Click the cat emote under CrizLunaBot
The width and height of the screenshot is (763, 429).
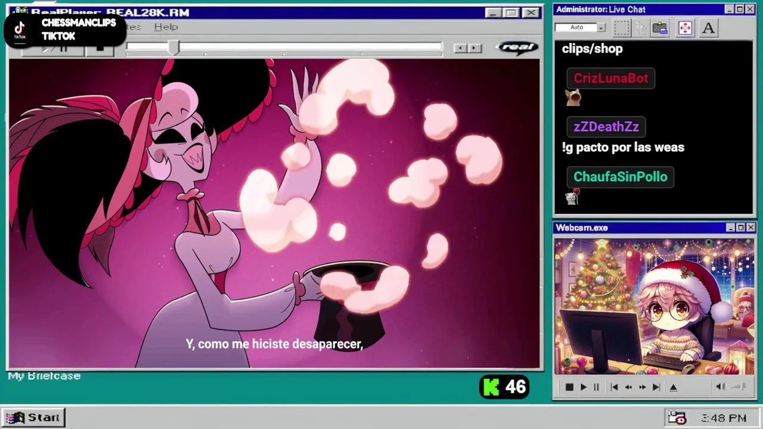click(x=573, y=97)
